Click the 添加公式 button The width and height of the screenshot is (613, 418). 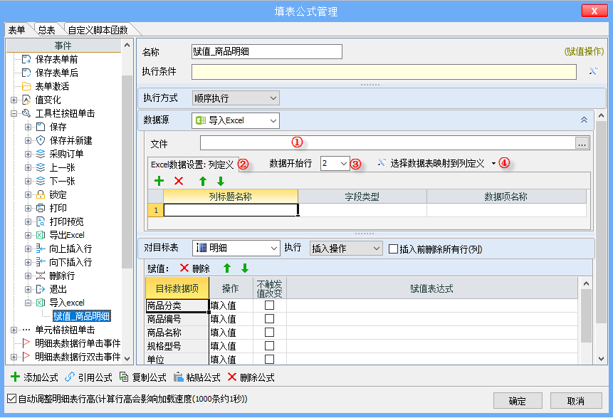tap(34, 377)
